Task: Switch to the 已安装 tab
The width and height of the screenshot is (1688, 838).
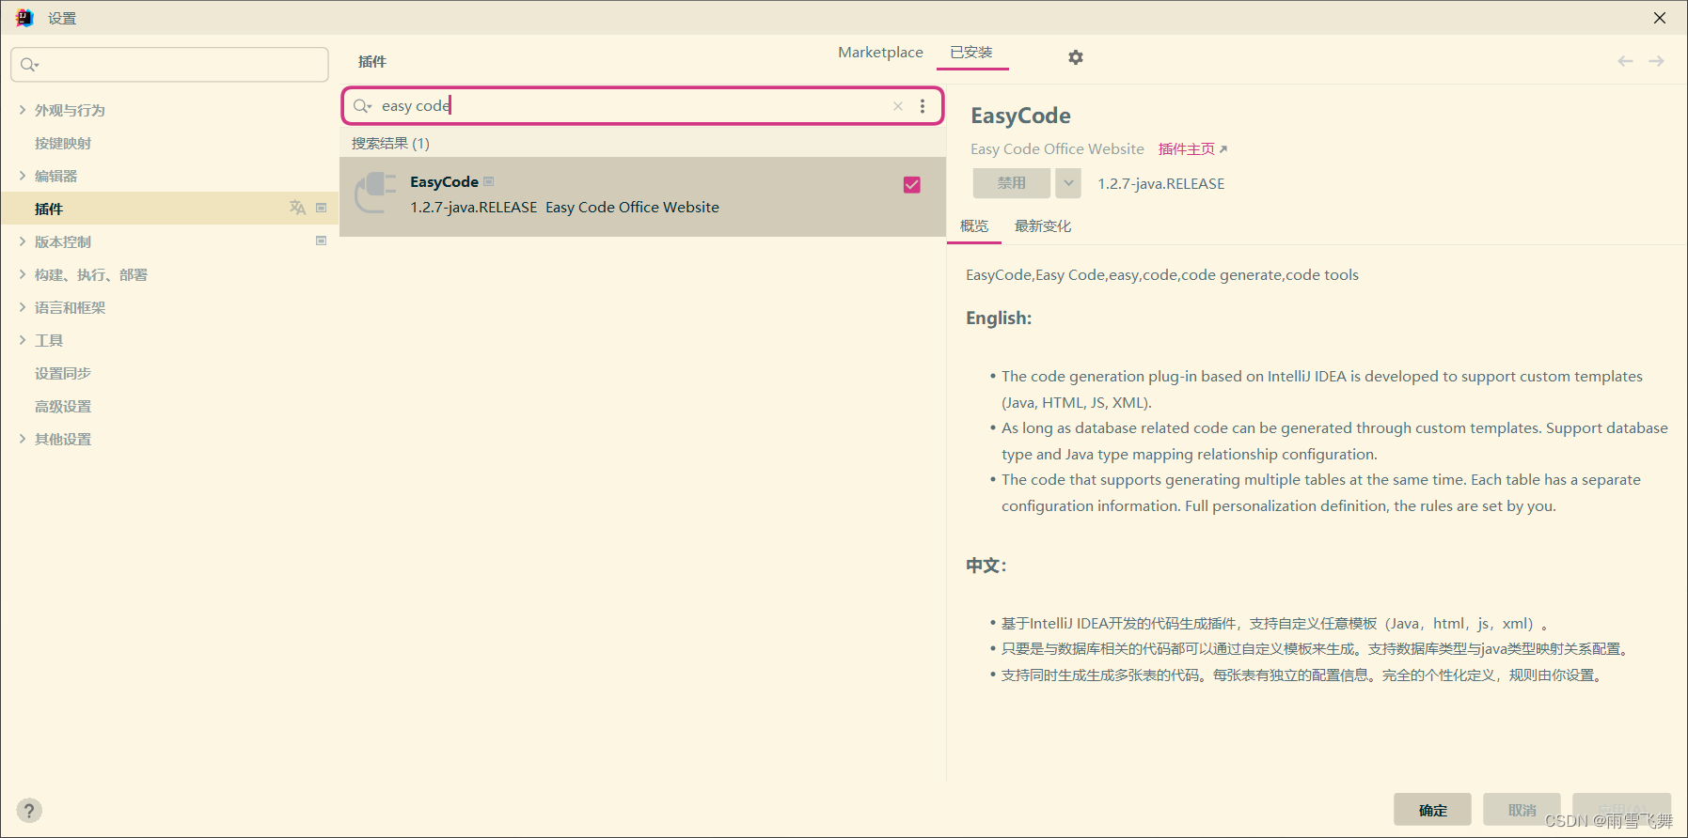Action: point(971,53)
